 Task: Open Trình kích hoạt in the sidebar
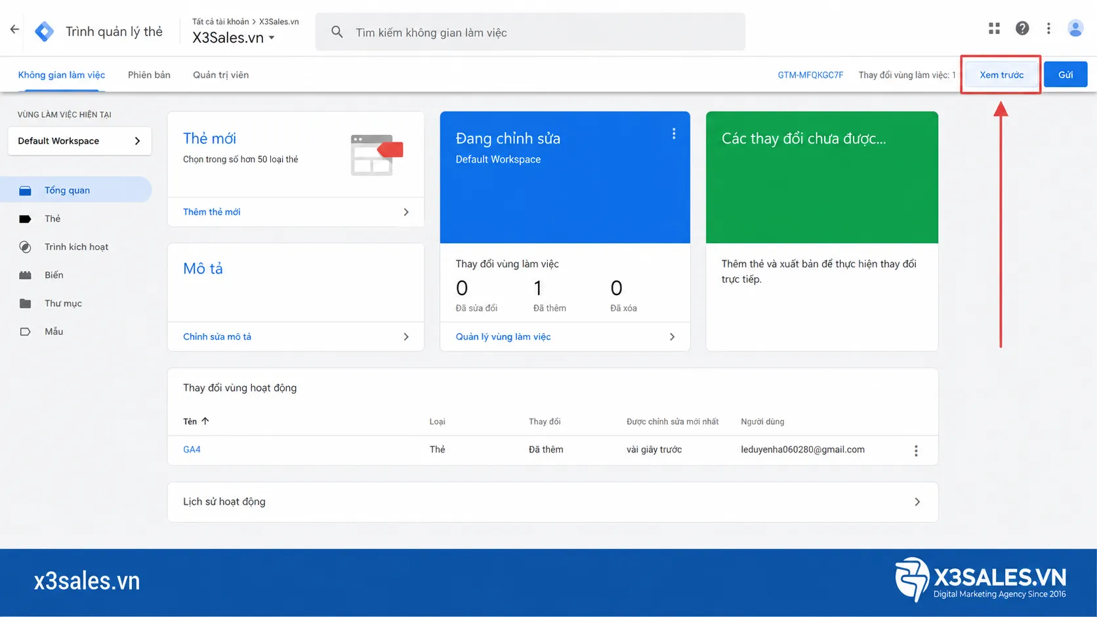point(76,247)
